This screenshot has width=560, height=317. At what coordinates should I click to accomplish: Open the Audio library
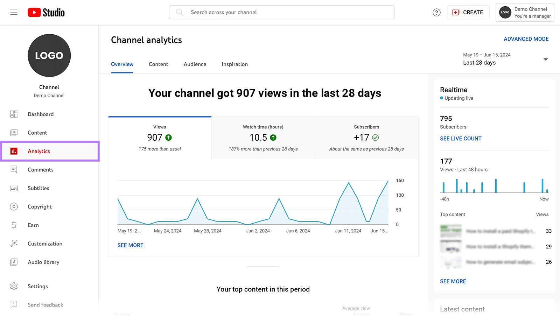tap(43, 262)
